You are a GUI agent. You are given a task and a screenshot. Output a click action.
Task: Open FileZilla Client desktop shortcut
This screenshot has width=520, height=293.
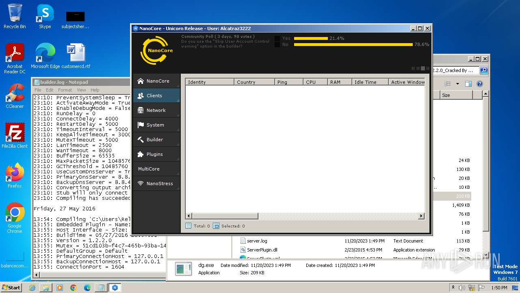(15, 136)
